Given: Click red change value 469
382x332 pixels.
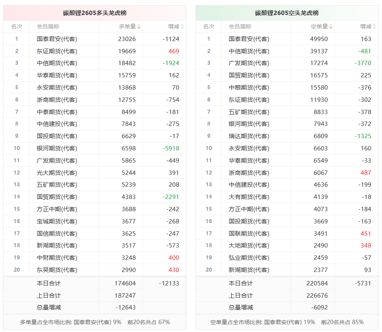Looking at the screenshot, I should (x=174, y=51).
